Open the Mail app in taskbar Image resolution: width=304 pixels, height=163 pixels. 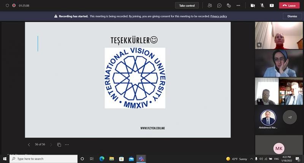pyautogui.click(x=131, y=159)
